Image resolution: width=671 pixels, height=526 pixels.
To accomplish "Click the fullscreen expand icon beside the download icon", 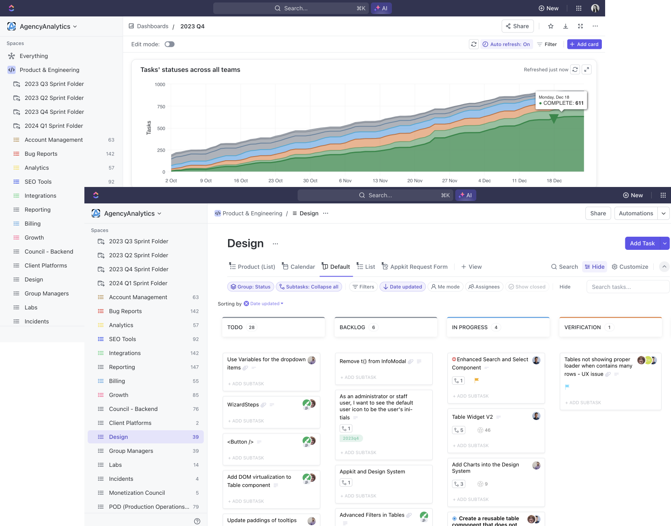I will click(x=580, y=26).
